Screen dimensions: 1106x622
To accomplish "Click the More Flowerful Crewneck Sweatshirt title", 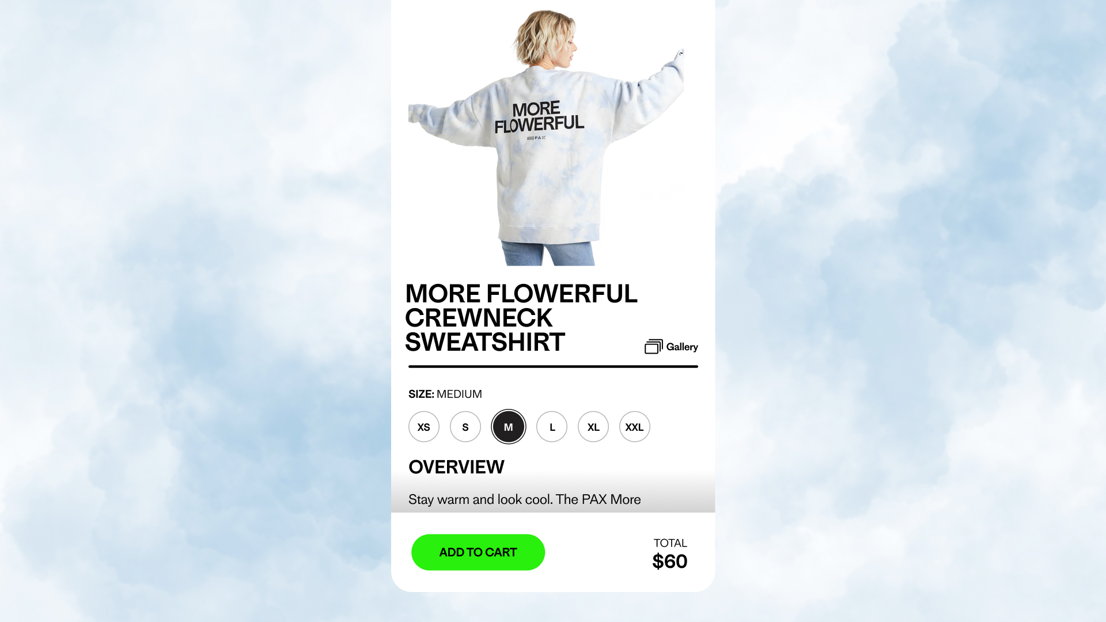I will (521, 318).
